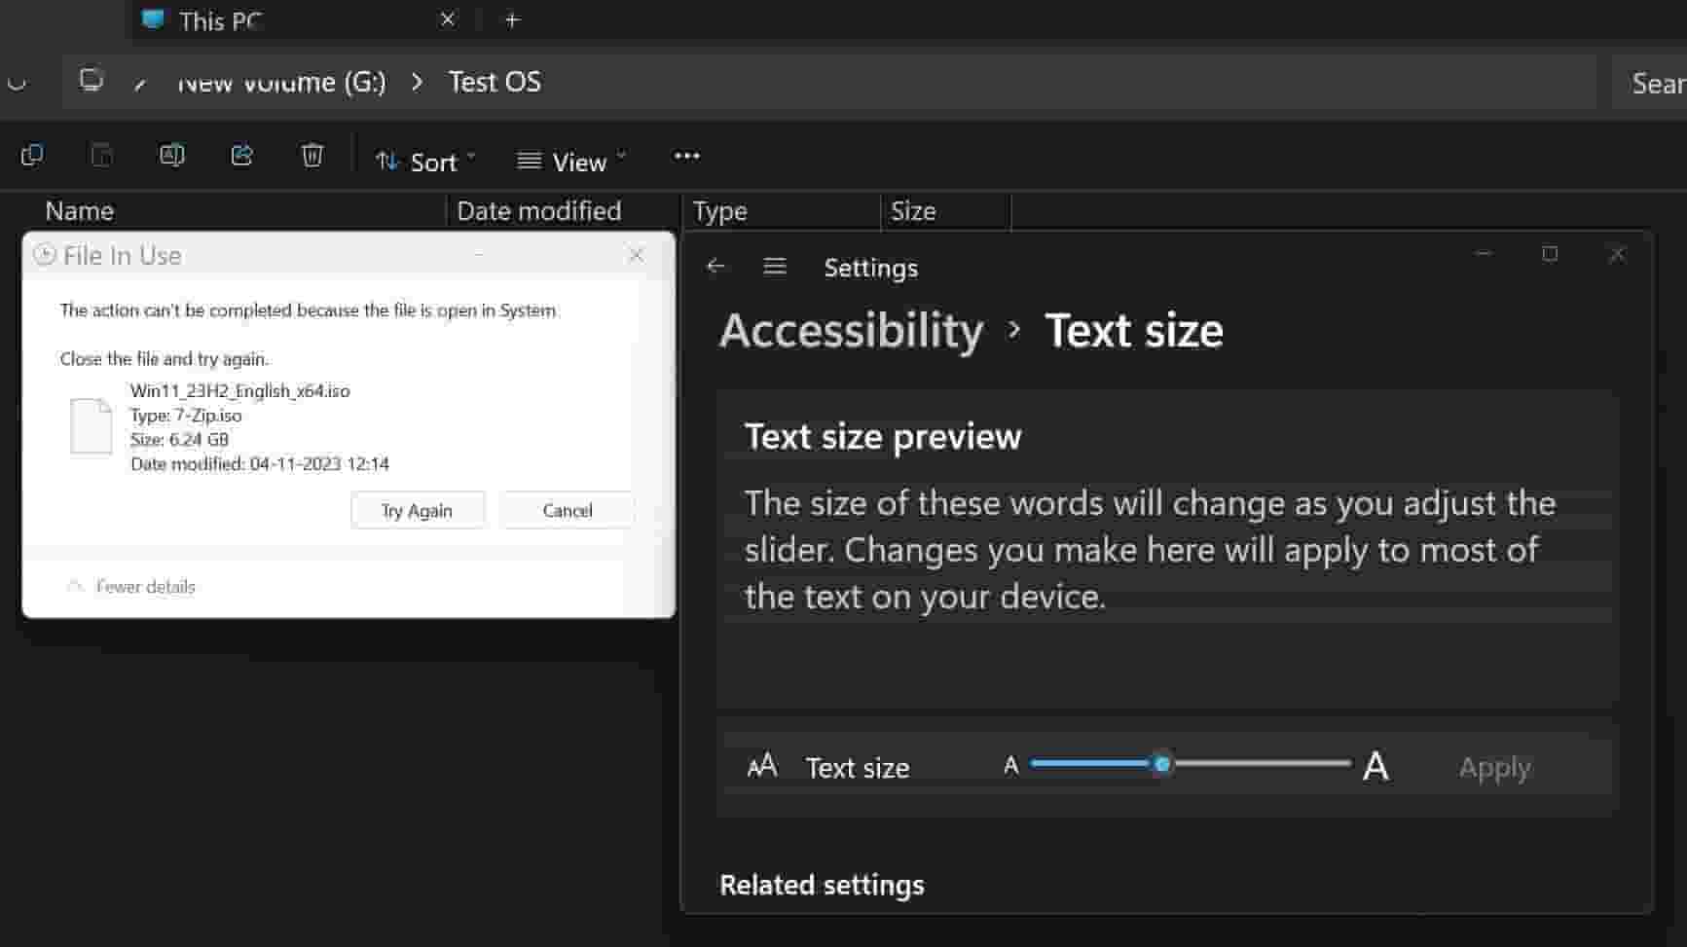Screen dimensions: 1687x947
Task: Click the Share icon in toolbar
Action: point(242,156)
